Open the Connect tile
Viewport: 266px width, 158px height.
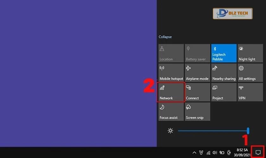pos(197,92)
